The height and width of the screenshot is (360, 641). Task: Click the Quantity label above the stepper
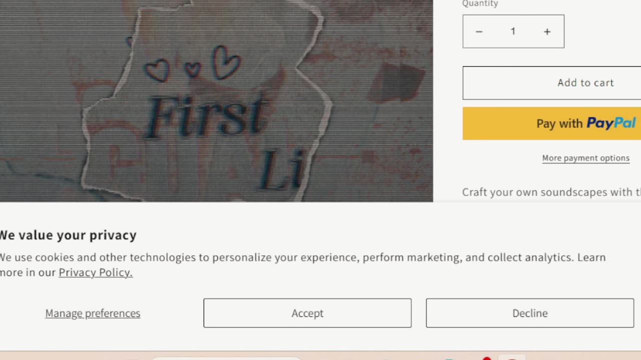pyautogui.click(x=480, y=3)
